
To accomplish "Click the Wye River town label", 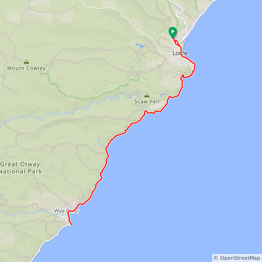I will [66, 211].
